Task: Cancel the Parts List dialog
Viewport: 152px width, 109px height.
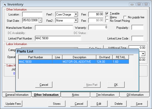Action: point(44,85)
